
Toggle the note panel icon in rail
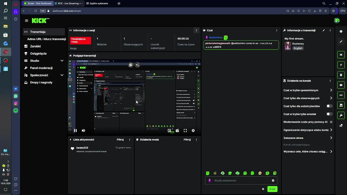click(341, 75)
